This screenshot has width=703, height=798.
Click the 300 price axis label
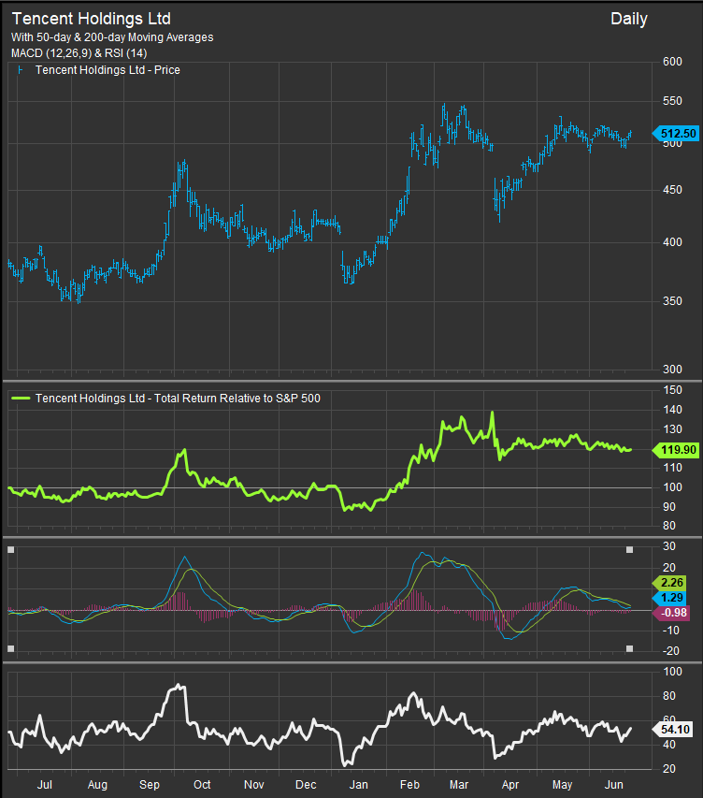click(x=672, y=370)
